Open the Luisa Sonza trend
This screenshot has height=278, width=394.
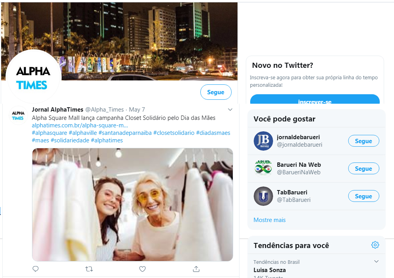(x=270, y=270)
